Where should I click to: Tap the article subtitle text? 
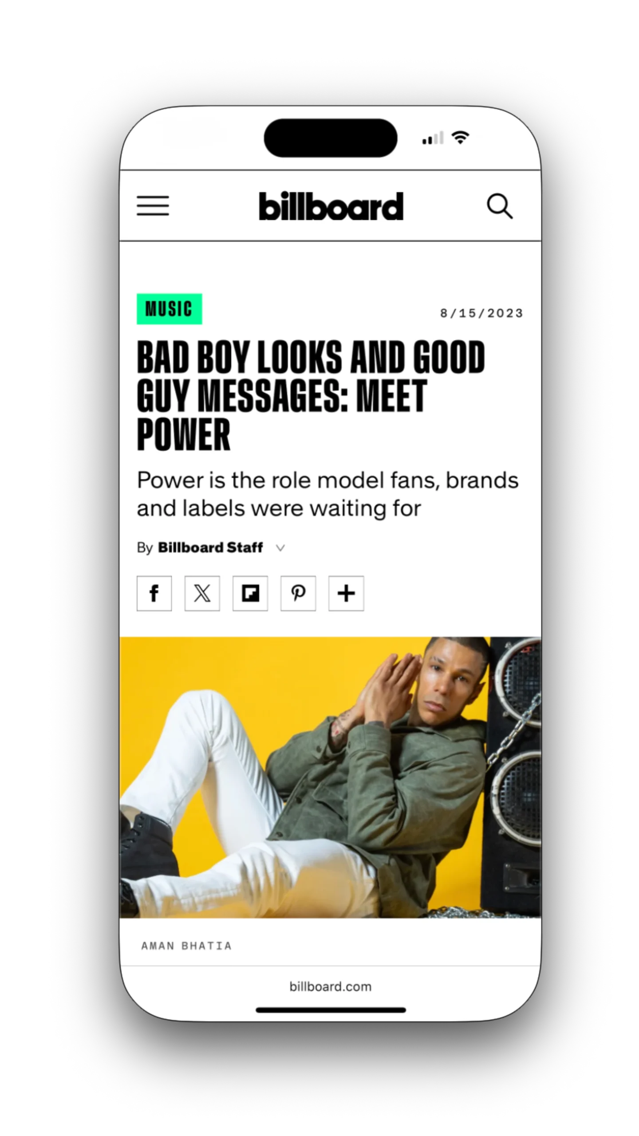click(x=327, y=494)
